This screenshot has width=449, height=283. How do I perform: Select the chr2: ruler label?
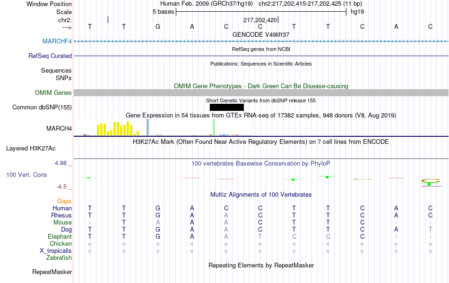click(x=65, y=20)
